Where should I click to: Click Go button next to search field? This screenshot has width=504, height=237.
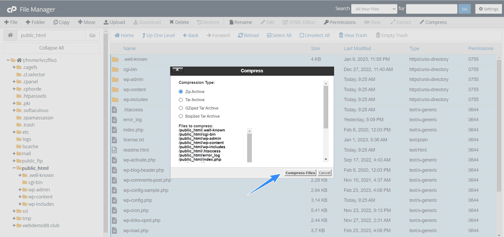[464, 9]
